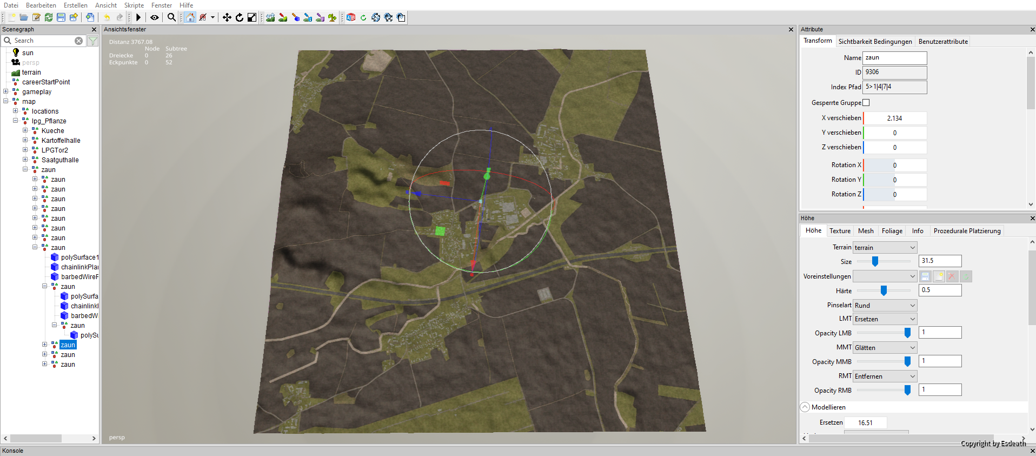The width and height of the screenshot is (1036, 456).
Task: Select the Kartoffelhalle tree item
Action: coord(61,141)
